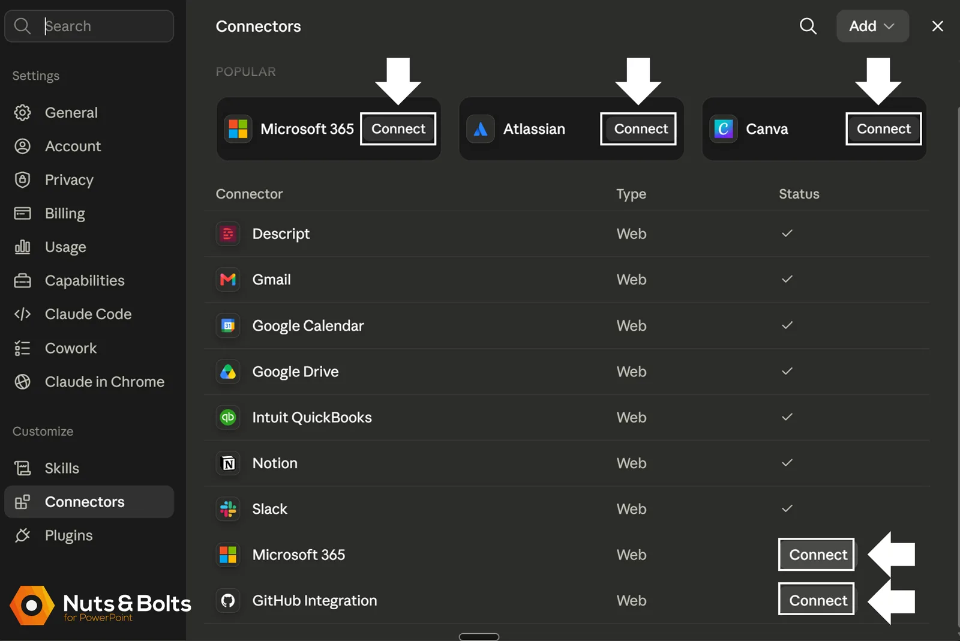960x641 pixels.
Task: Connect GitHub Integration in list row
Action: (818, 600)
